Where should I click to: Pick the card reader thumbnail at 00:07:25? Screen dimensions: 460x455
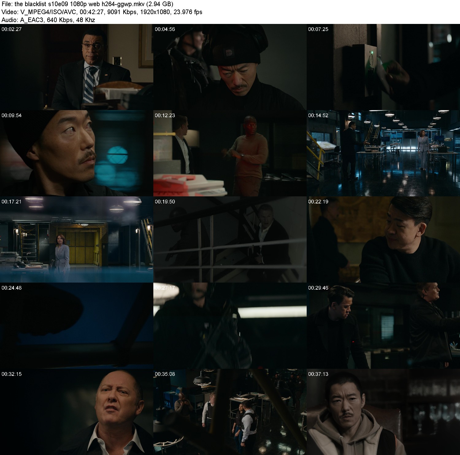[383, 67]
